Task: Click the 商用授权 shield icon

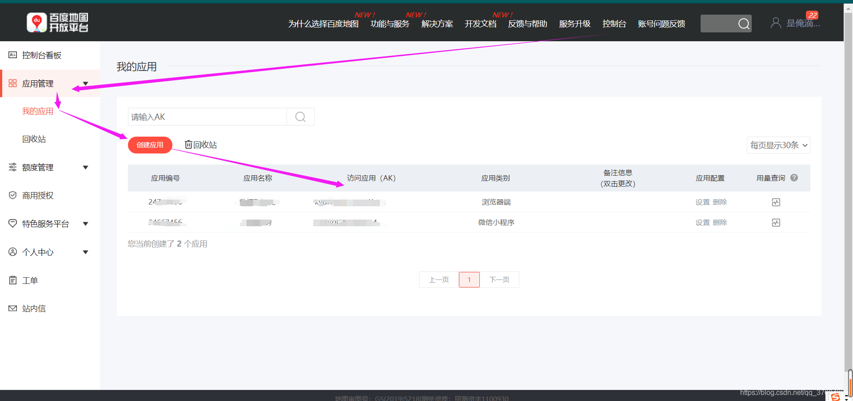Action: point(12,195)
